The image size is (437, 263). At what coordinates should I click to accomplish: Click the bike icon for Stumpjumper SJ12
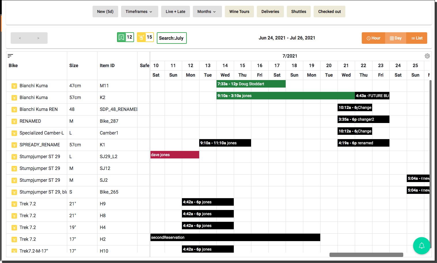pos(14,169)
